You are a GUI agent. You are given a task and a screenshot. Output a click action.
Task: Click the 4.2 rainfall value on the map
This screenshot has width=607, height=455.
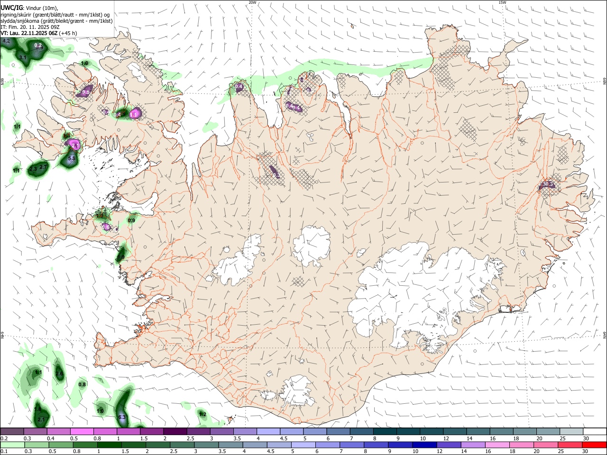(6, 41)
